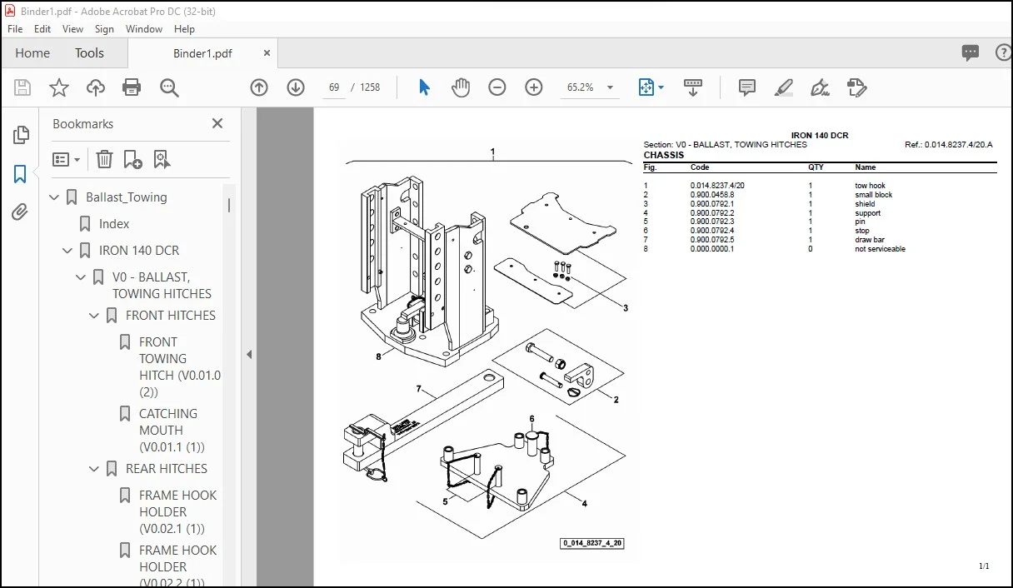Image resolution: width=1013 pixels, height=588 pixels.
Task: Go to next page arrow
Action: point(296,87)
